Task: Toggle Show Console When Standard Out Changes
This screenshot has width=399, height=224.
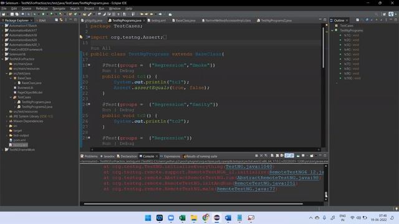Action: tap(287, 156)
